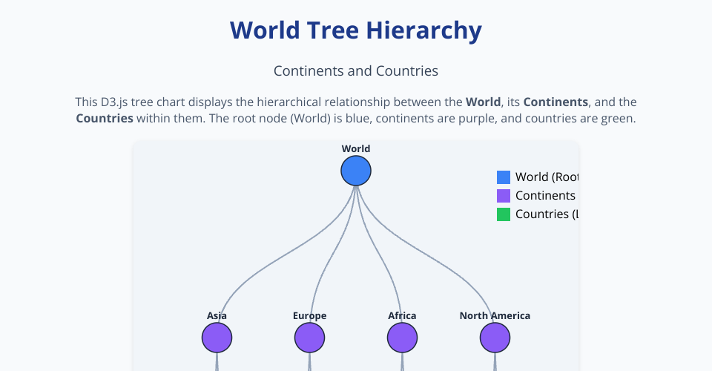Click the blue World root node circle
The width and height of the screenshot is (712, 371).
(356, 171)
